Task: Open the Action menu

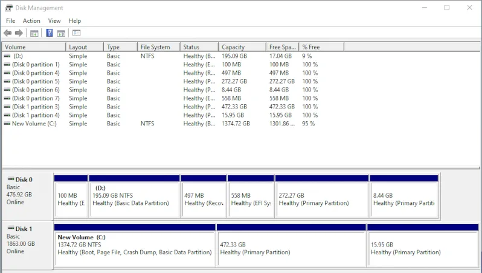Action: (x=31, y=21)
